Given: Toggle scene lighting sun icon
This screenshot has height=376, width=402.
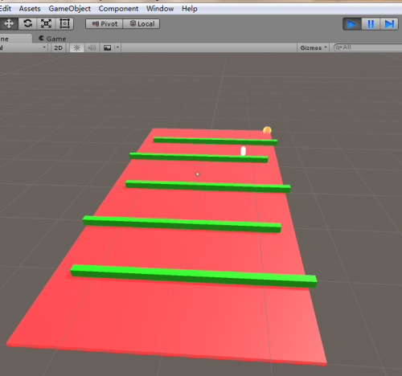Looking at the screenshot, I should [x=77, y=48].
